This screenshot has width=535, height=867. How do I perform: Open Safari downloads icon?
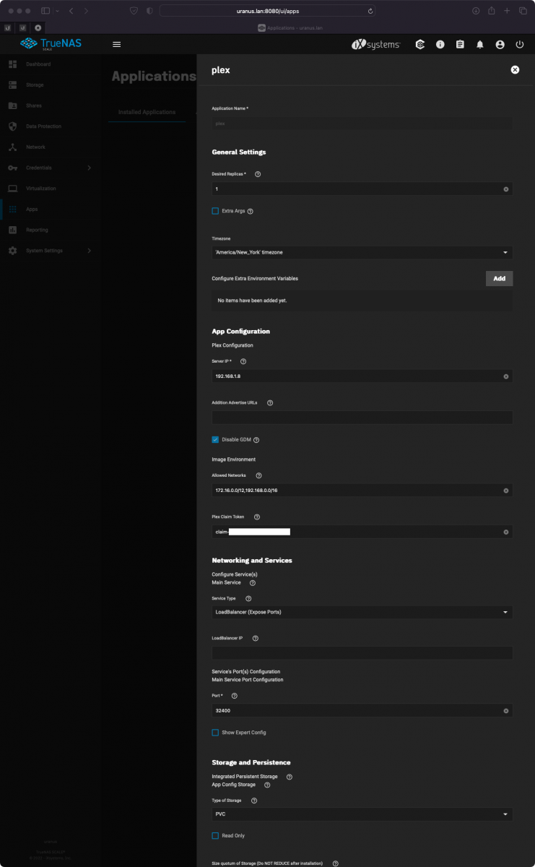point(476,11)
